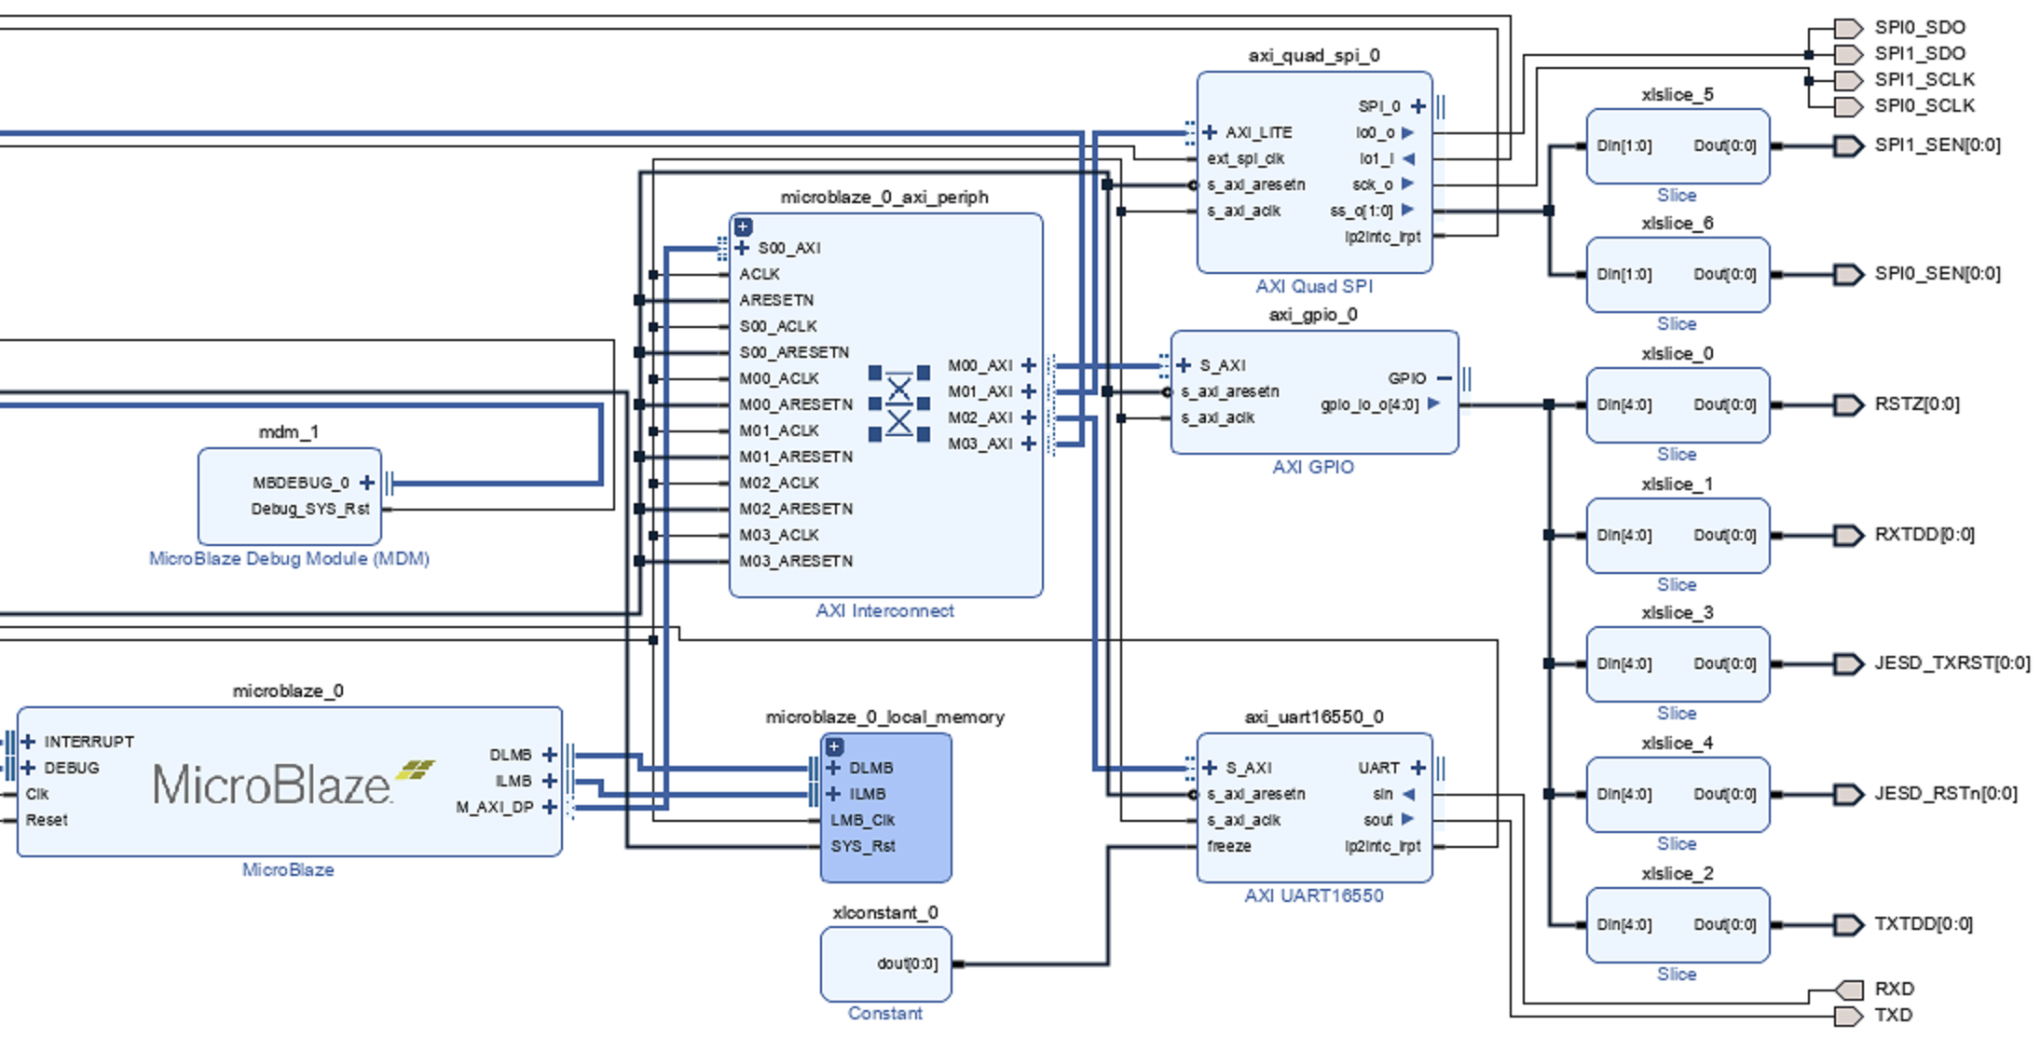Expand M00_AXI interface plus icon
The image size is (2041, 1038).
tap(1028, 365)
